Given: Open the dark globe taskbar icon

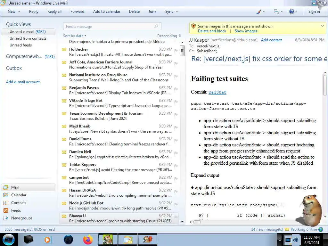Looking at the screenshot, I should [69, 240].
